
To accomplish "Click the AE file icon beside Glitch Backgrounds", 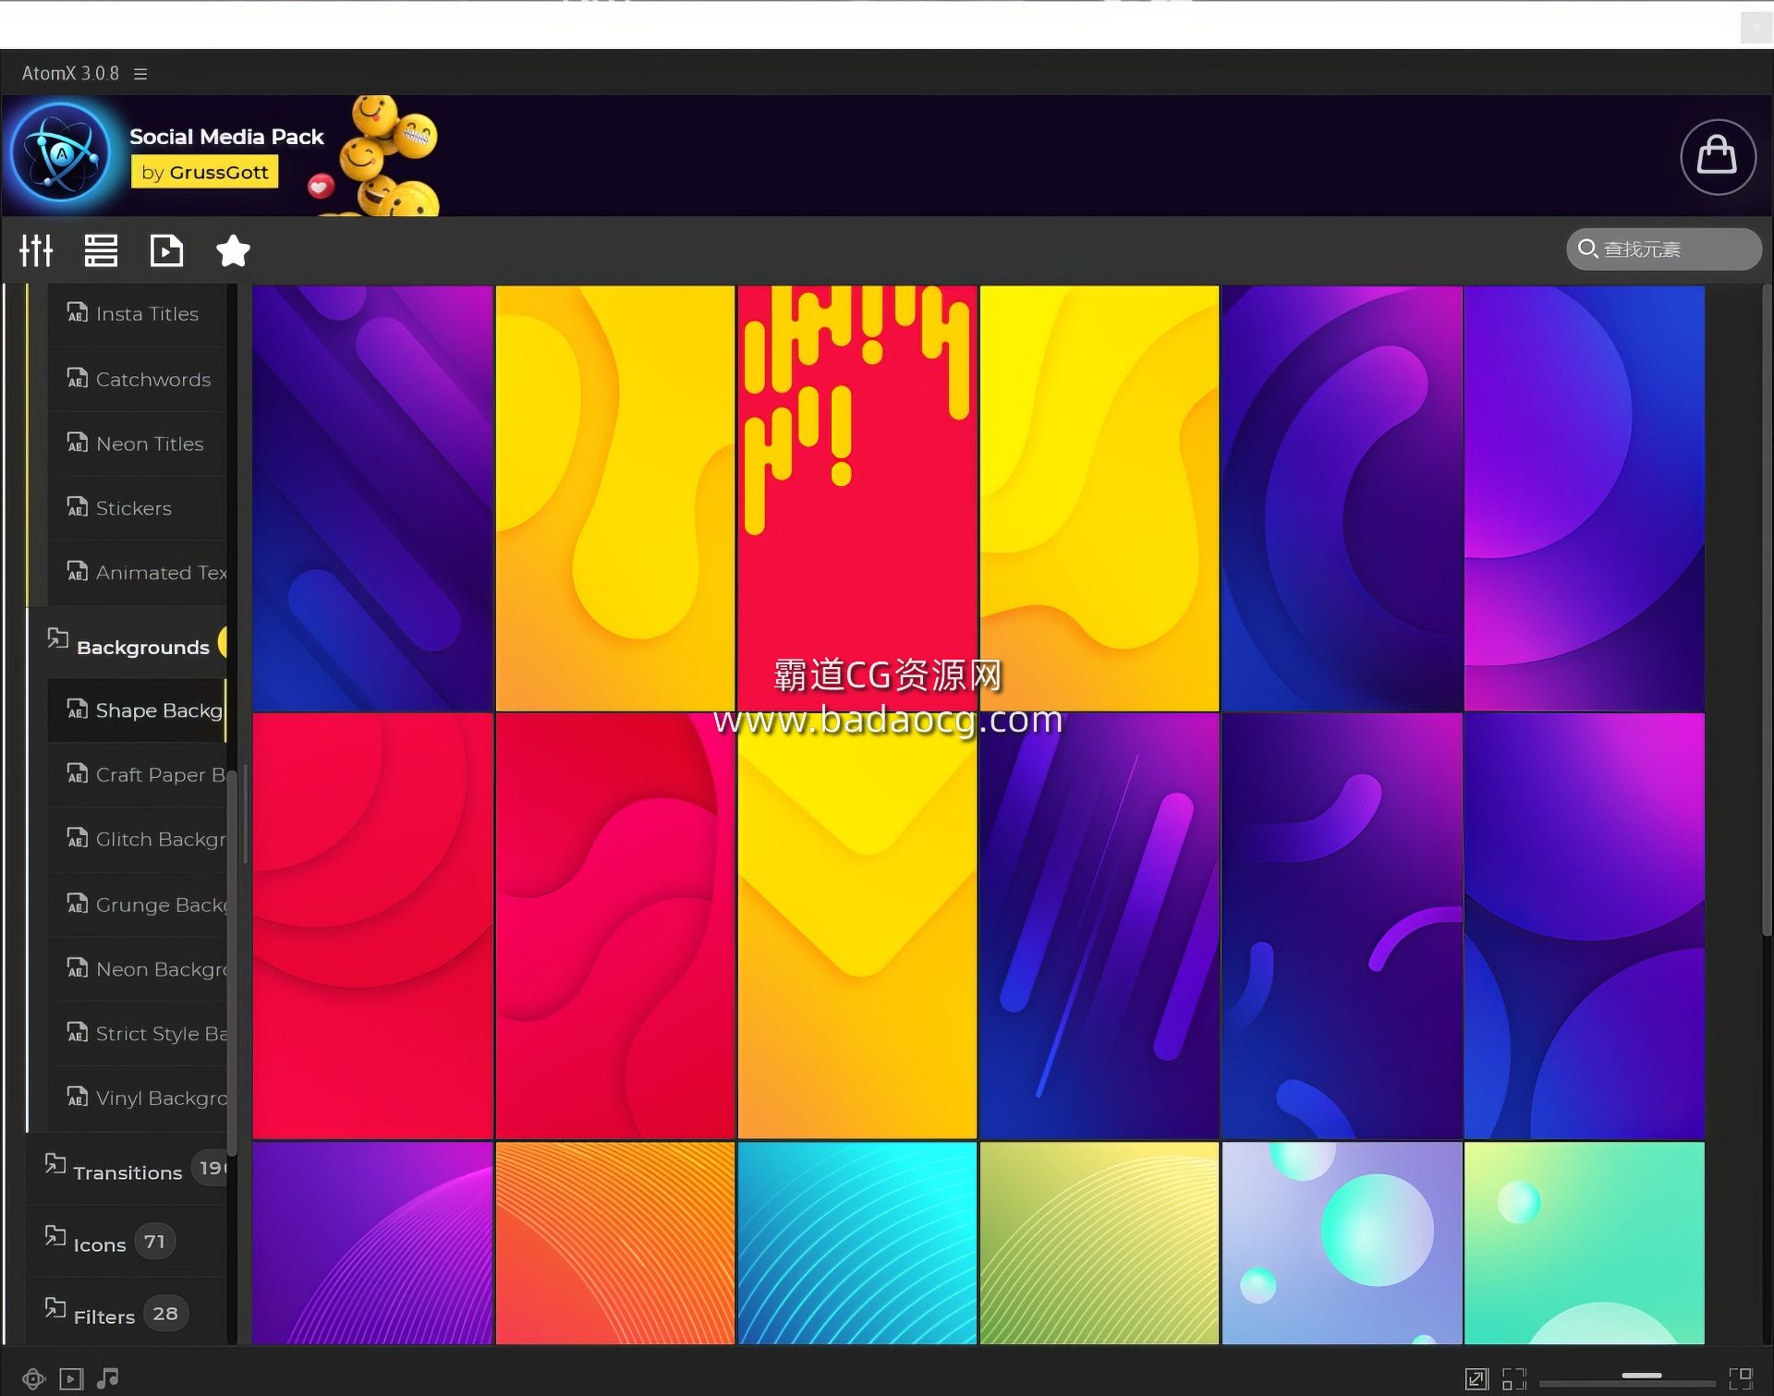I will pos(78,837).
